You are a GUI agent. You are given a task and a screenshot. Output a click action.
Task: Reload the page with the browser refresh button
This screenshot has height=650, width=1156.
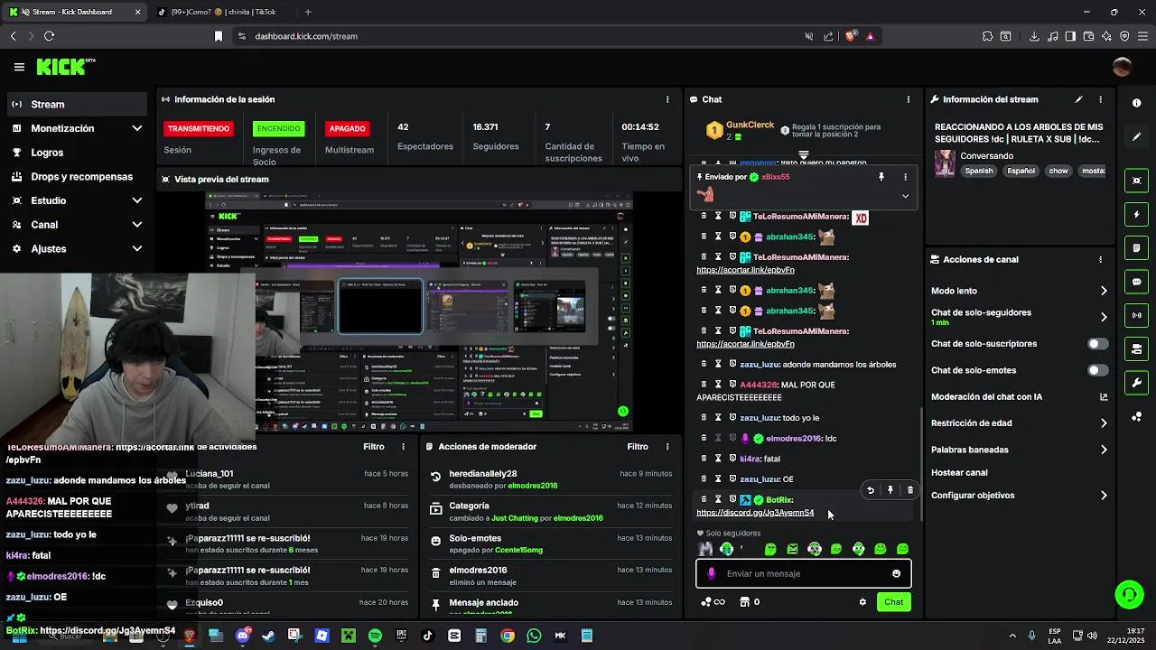click(x=49, y=36)
